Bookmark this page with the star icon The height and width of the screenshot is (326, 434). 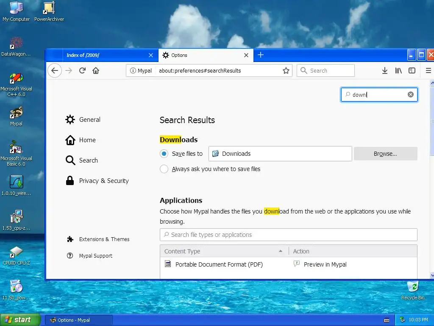(286, 71)
